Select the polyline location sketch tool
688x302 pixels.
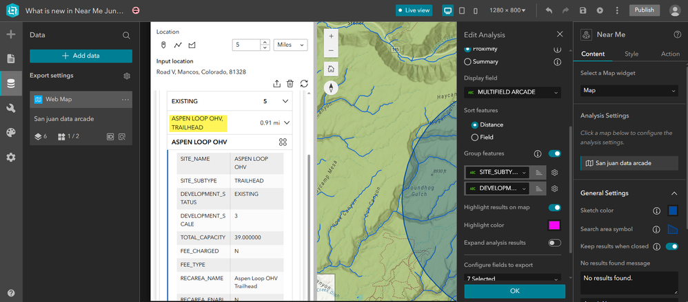coord(178,45)
